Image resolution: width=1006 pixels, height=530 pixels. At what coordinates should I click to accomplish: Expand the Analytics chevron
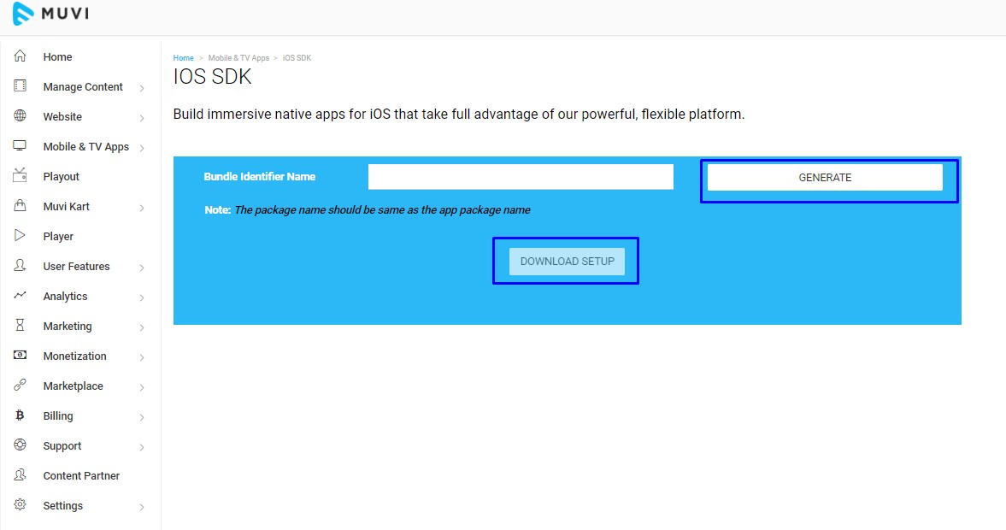[x=142, y=297]
